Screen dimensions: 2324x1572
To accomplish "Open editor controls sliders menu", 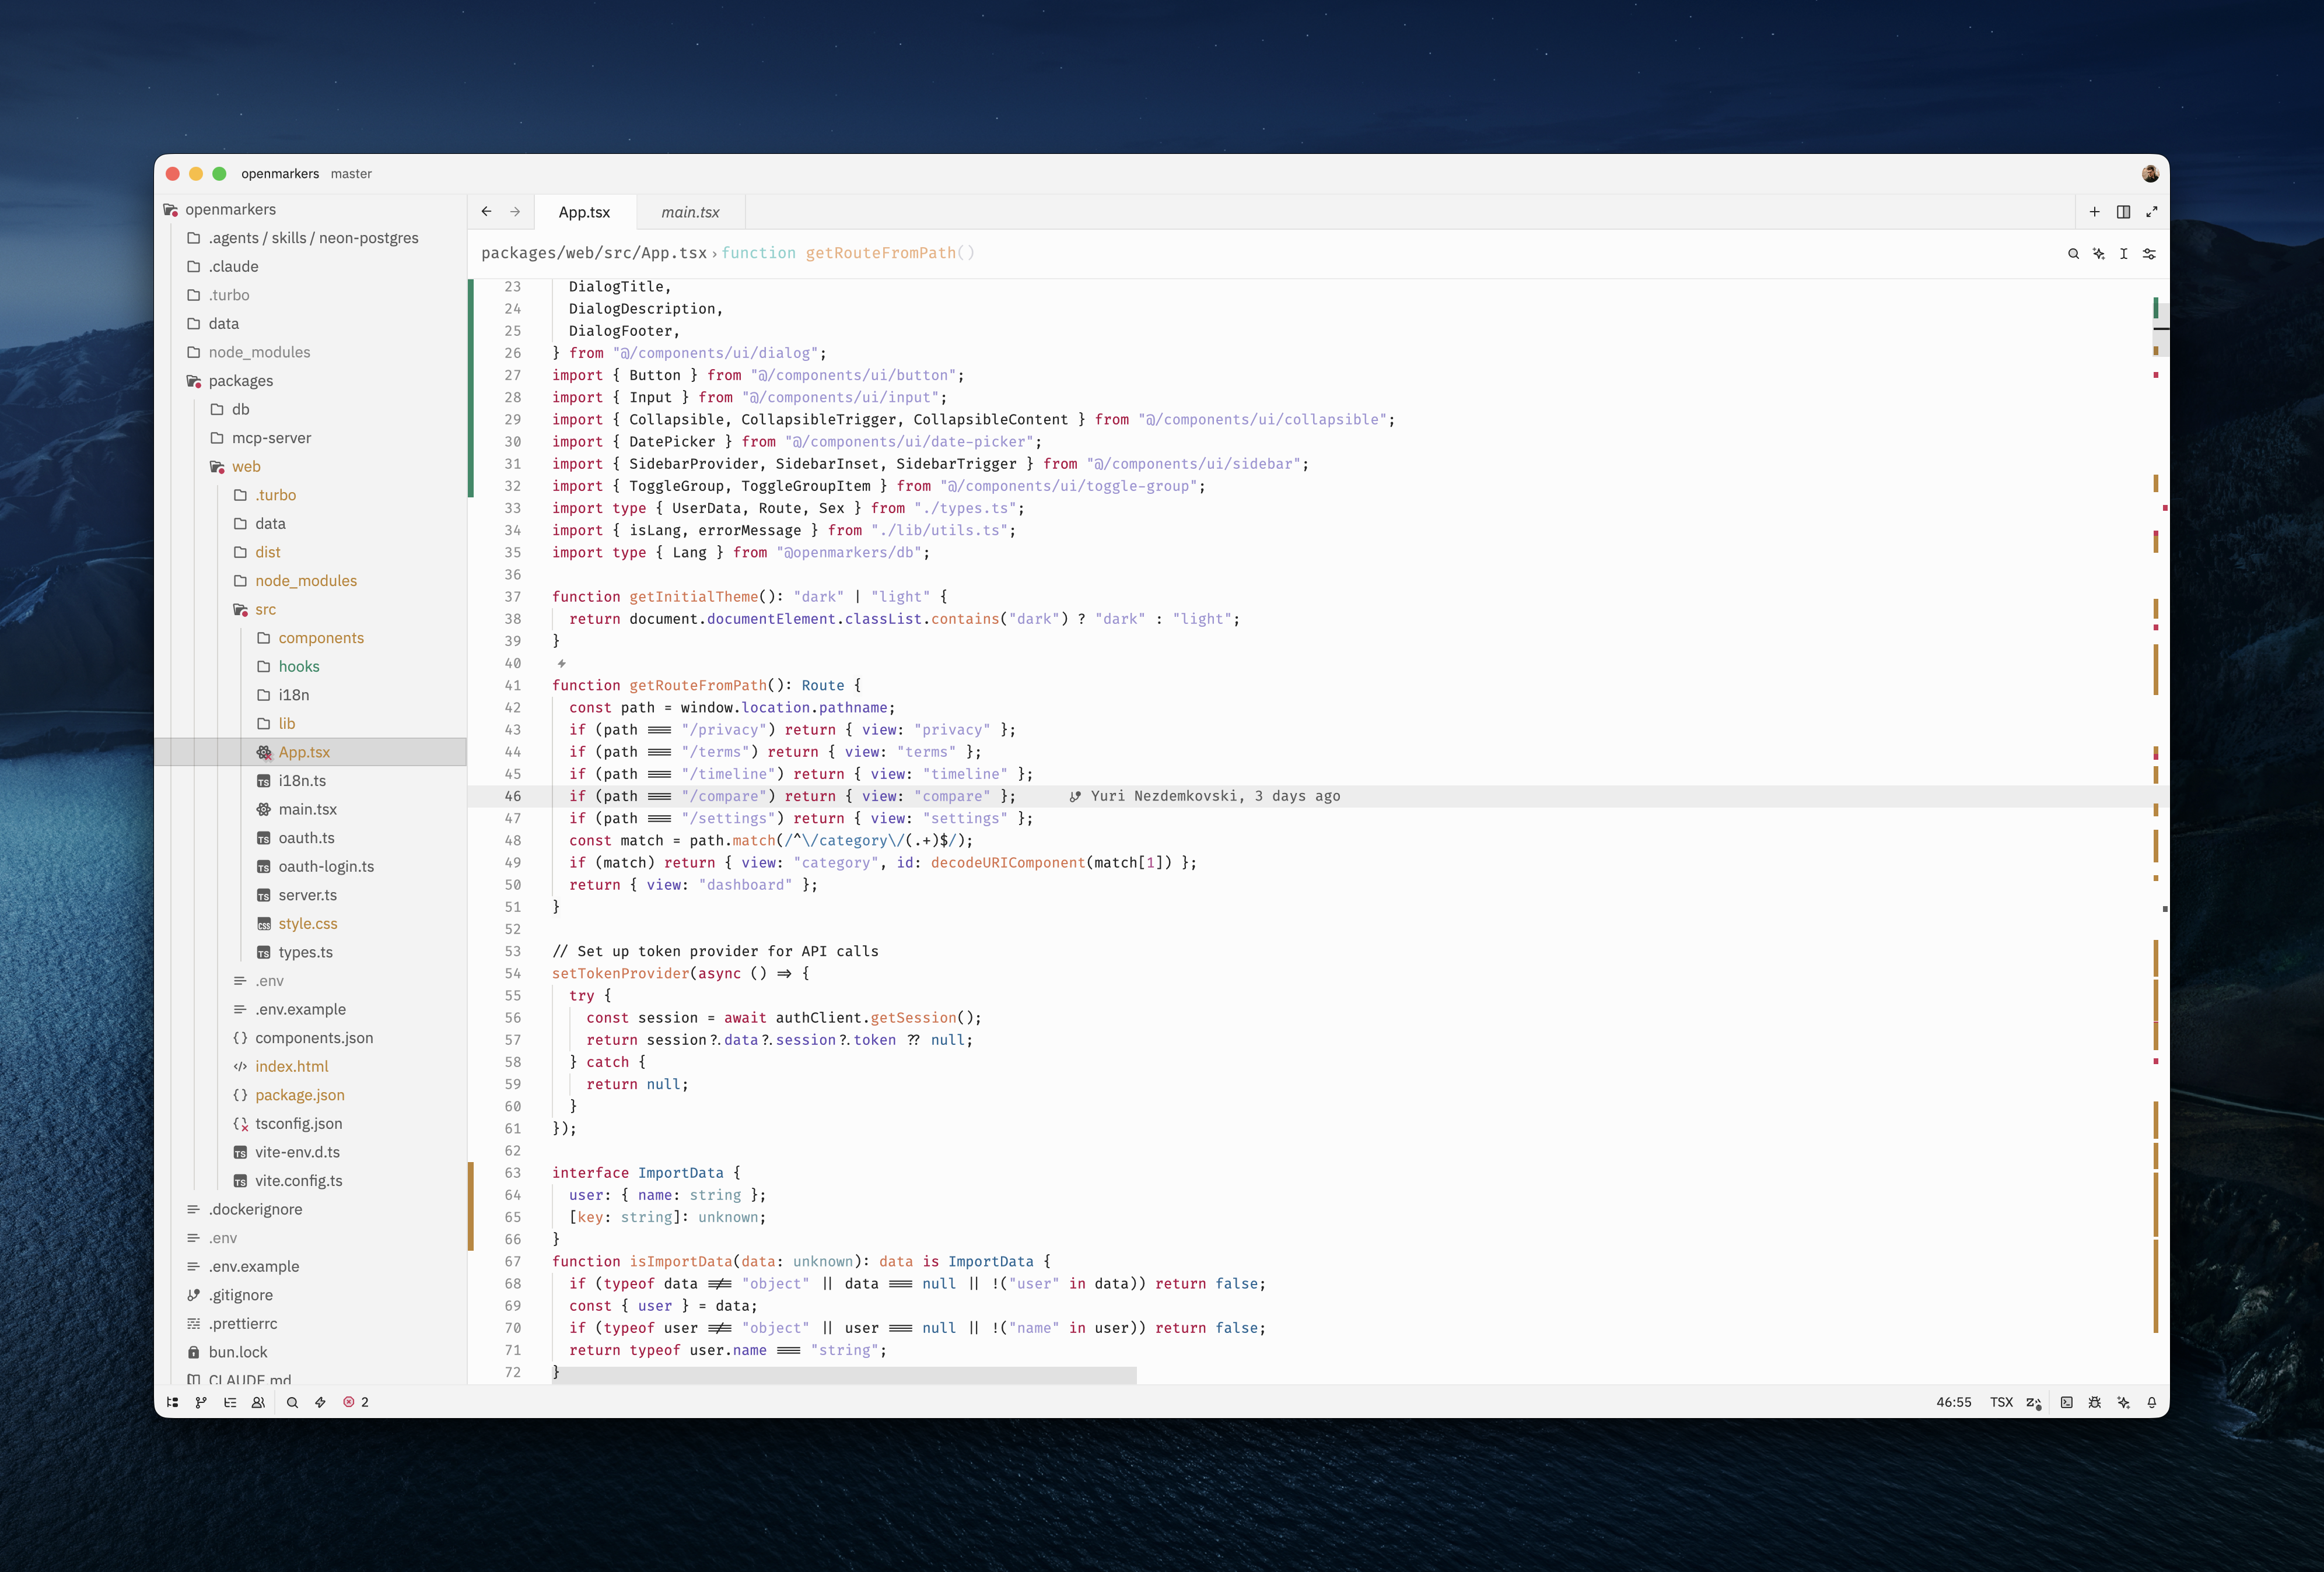I will (2150, 254).
